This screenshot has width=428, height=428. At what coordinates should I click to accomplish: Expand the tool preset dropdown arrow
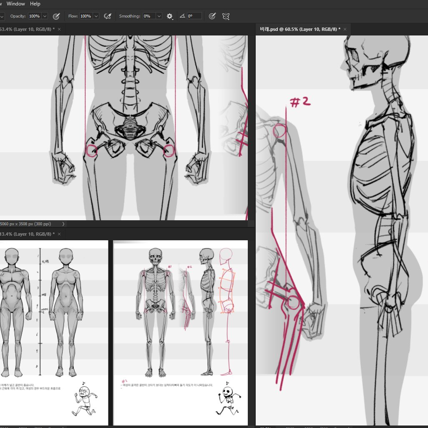pyautogui.click(x=2, y=16)
